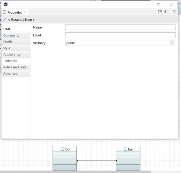The image size is (181, 173).
Task: Minimize the Properties view panel
Action: tap(170, 11)
